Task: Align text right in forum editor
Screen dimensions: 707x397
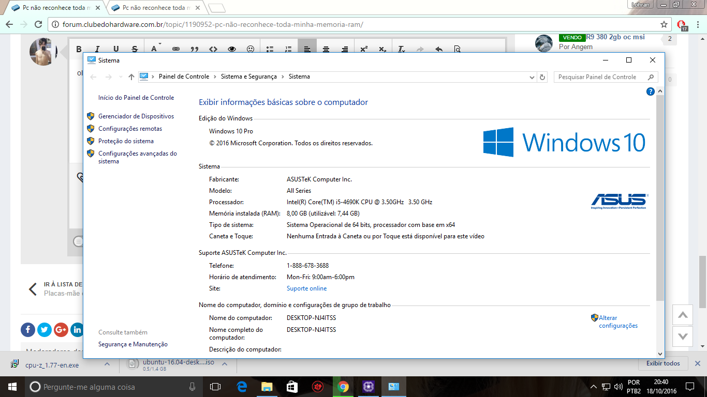Action: pyautogui.click(x=345, y=49)
